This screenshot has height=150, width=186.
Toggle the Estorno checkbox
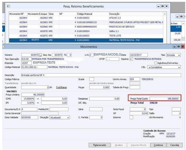pyautogui.click(x=131, y=117)
